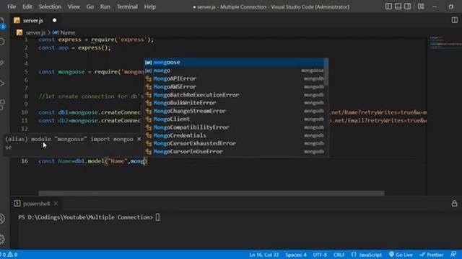Open notifications icon in status bar
The height and width of the screenshot is (259, 462).
coord(454,254)
